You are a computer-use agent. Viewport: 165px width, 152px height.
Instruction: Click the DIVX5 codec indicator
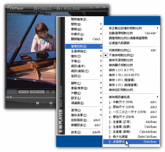click(x=23, y=92)
